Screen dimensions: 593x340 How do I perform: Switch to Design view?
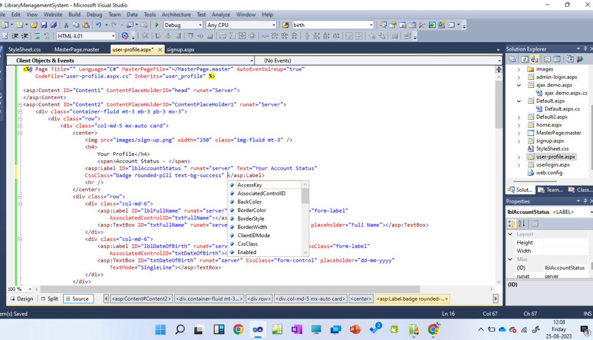point(21,299)
